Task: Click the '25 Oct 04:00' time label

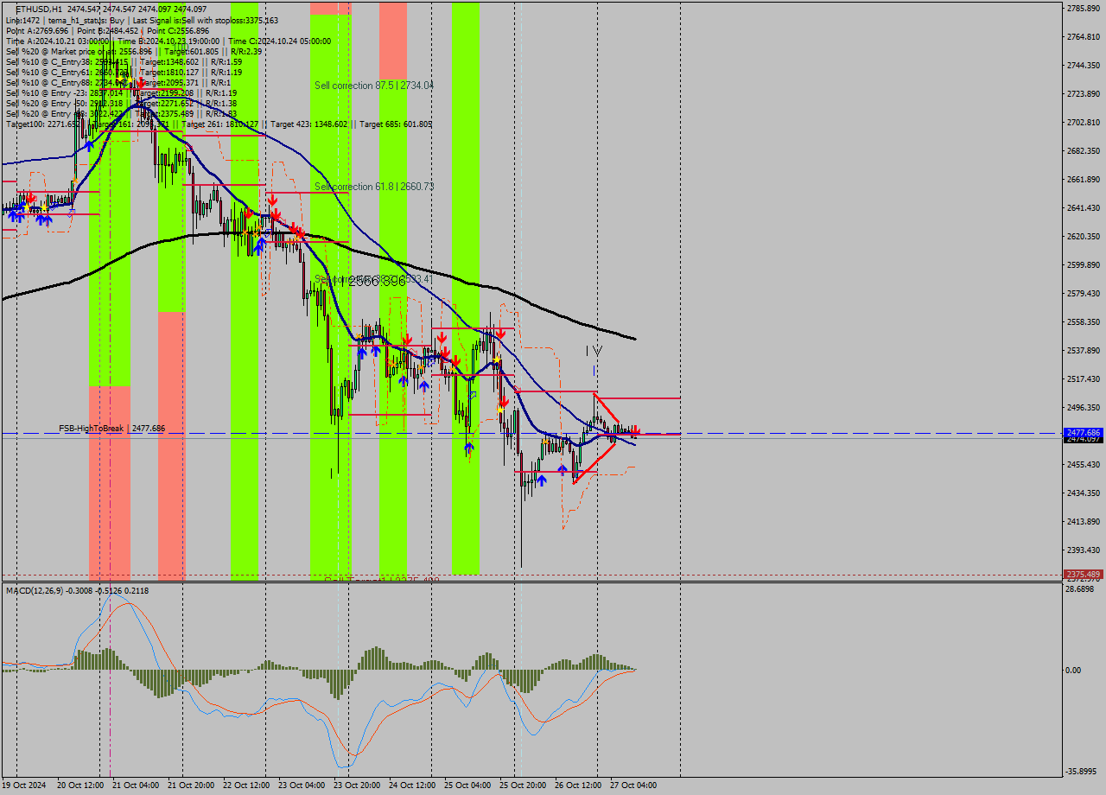Action: (x=467, y=785)
